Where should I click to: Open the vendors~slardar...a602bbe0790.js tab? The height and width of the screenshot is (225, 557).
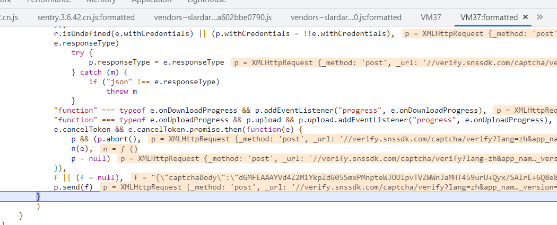(x=213, y=17)
